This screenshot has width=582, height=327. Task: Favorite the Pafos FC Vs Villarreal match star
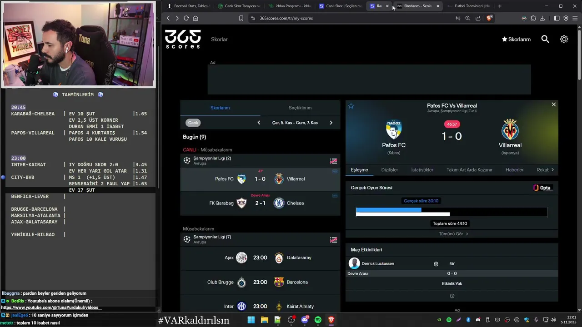(x=351, y=106)
